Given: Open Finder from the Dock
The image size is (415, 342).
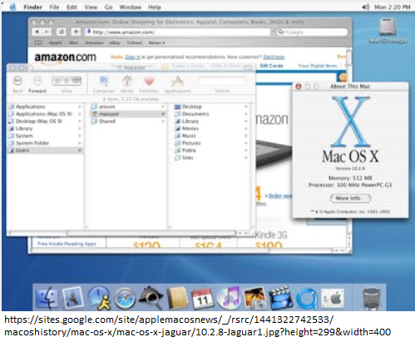Looking at the screenshot, I should click(47, 298).
